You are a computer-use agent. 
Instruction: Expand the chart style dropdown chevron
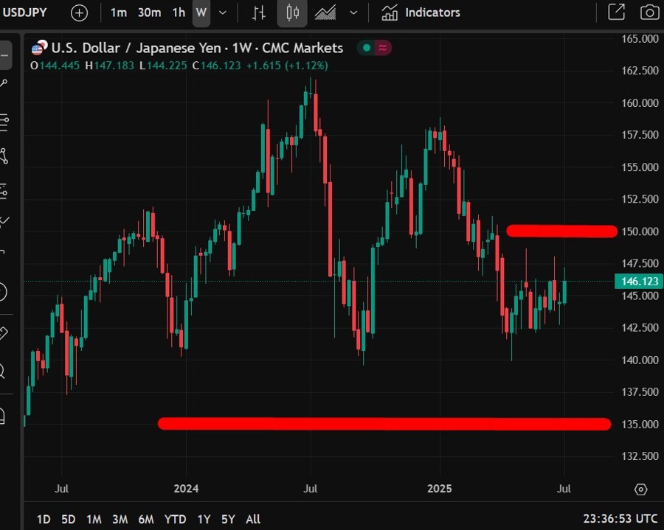[353, 13]
